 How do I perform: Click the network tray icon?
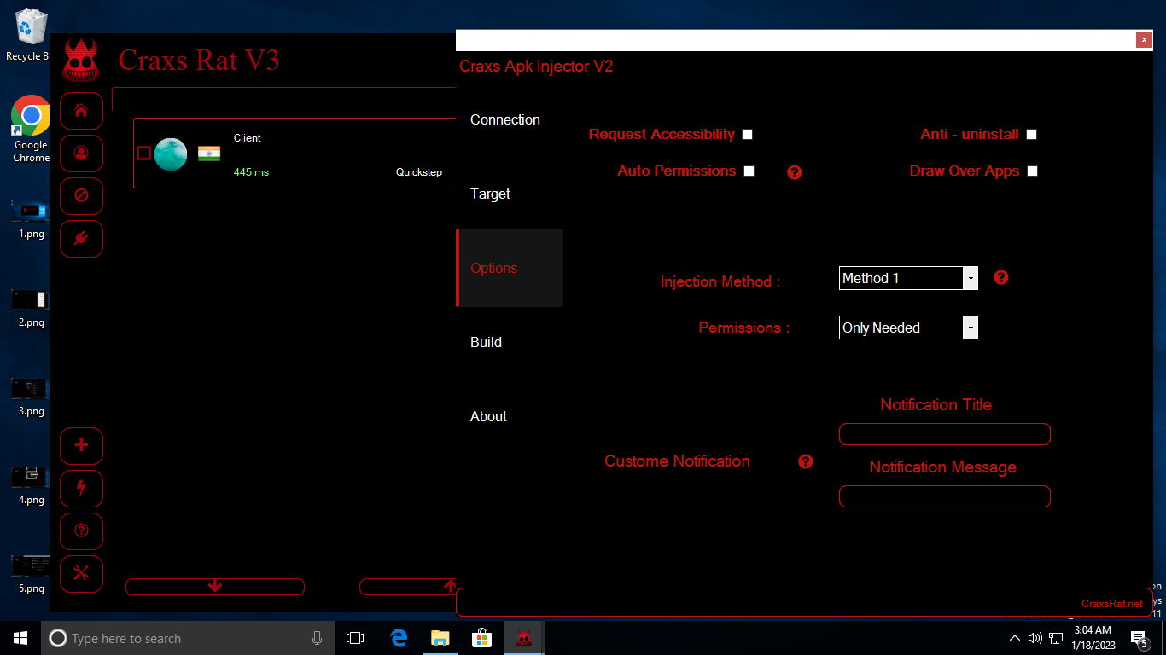(1057, 638)
